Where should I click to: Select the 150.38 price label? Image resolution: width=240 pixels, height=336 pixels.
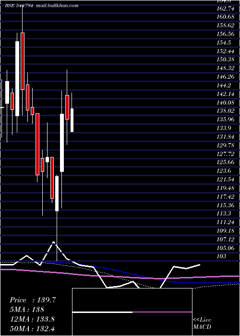point(226,60)
